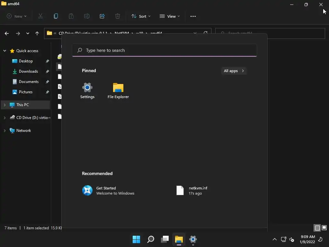
Task: Click the Share icon in toolbar
Action: pyautogui.click(x=102, y=16)
